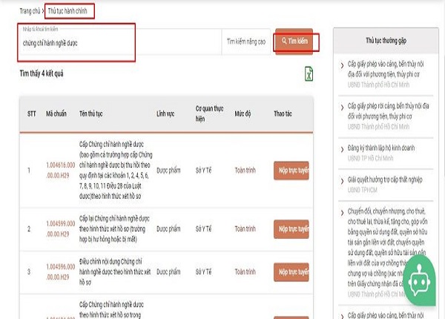Open 'Đăng ký thành lập hộ kinh doanh' procedure
This screenshot has height=319, width=445.
pyautogui.click(x=381, y=148)
